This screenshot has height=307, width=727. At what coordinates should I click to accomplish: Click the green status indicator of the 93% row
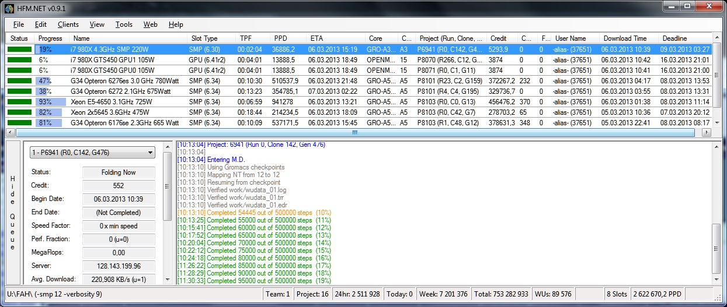coord(19,101)
